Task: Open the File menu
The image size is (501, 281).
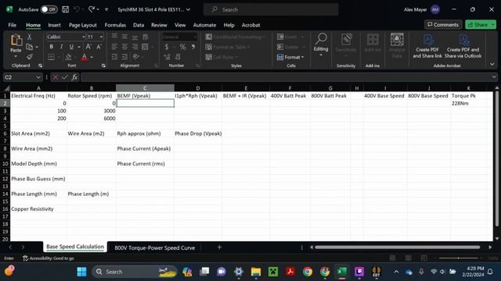Action: pos(13,25)
